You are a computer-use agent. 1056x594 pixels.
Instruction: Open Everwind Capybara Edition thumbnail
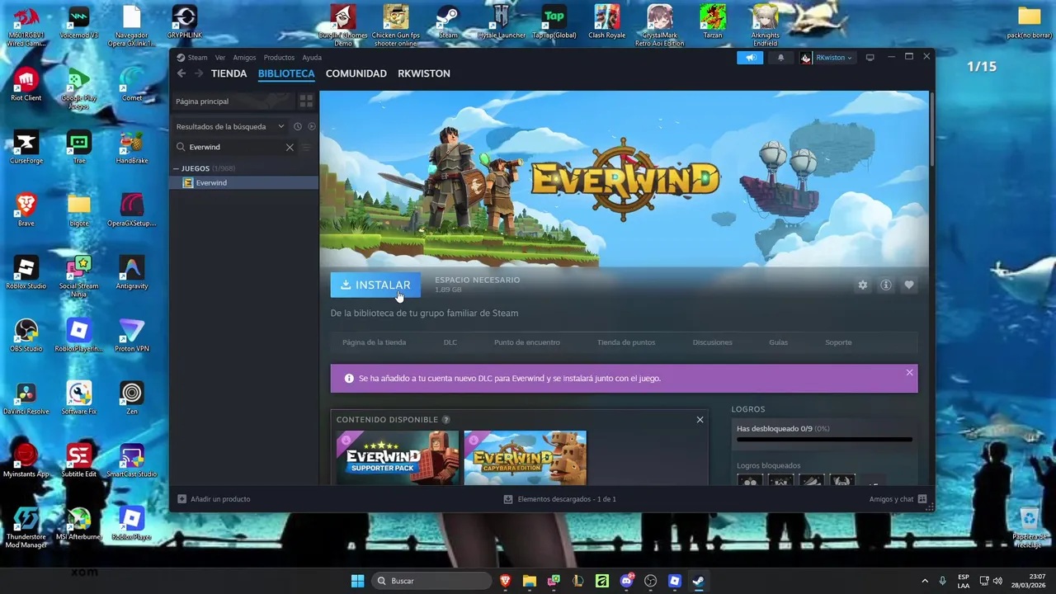coord(526,458)
